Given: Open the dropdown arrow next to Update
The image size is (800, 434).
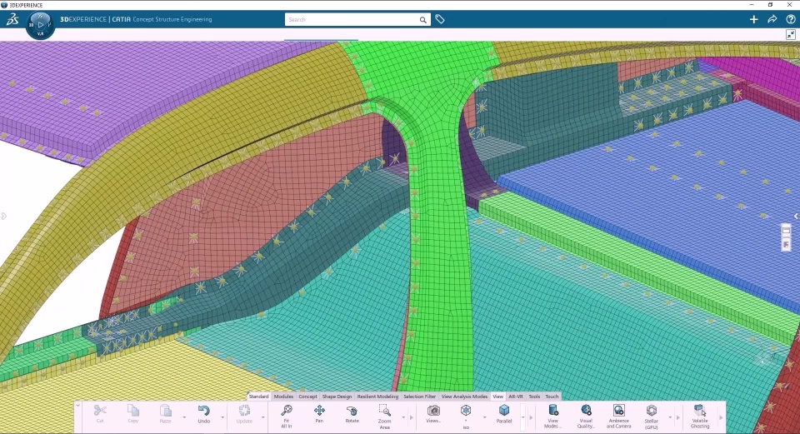Looking at the screenshot, I should coord(263,417).
